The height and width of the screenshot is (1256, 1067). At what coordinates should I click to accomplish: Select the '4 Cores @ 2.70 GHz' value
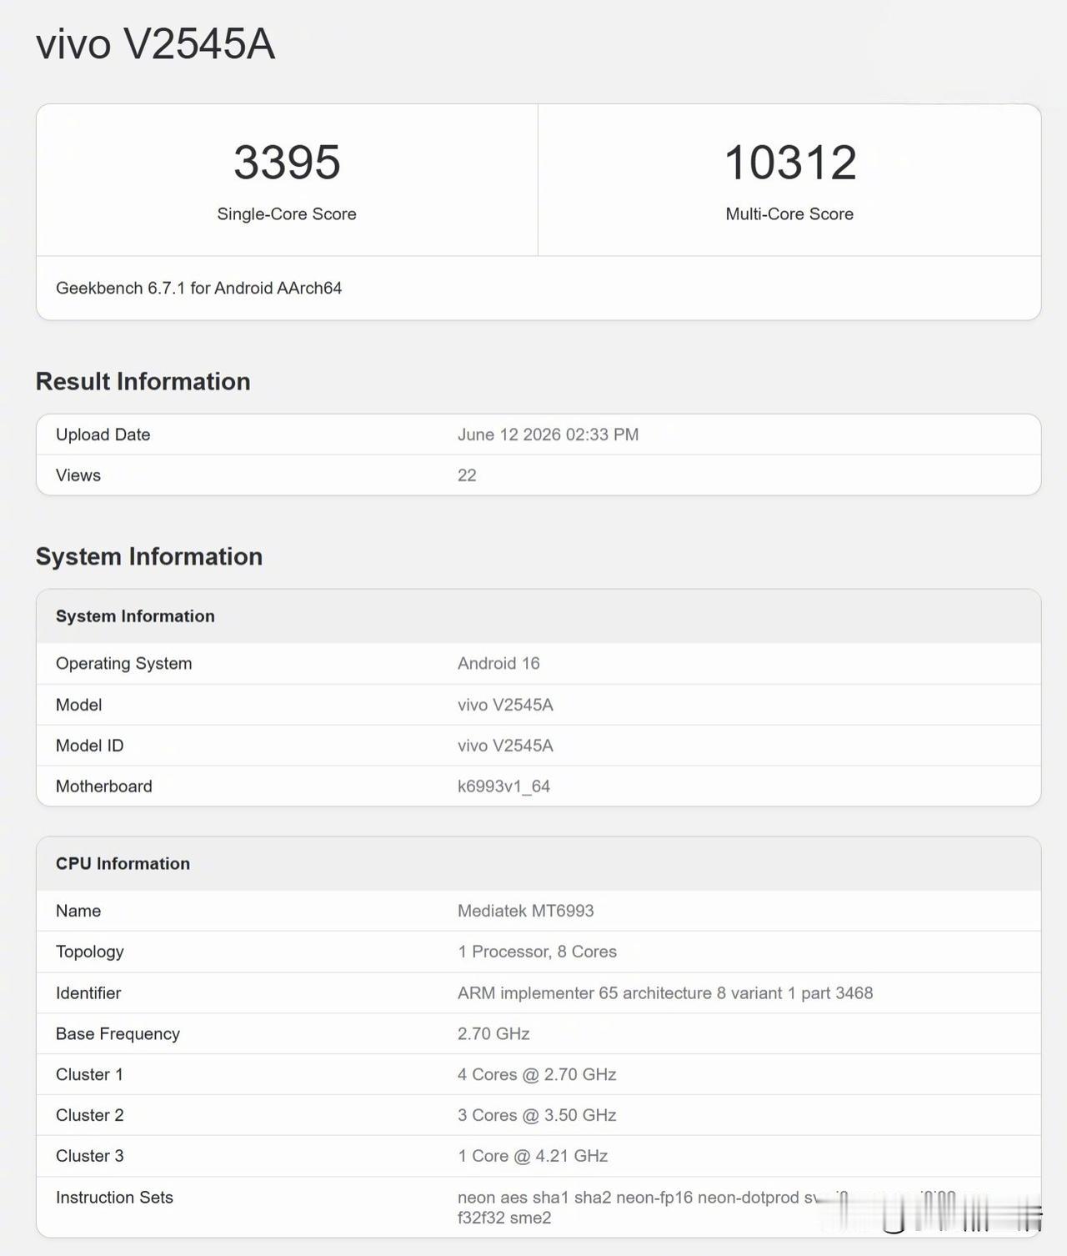[x=537, y=1075]
